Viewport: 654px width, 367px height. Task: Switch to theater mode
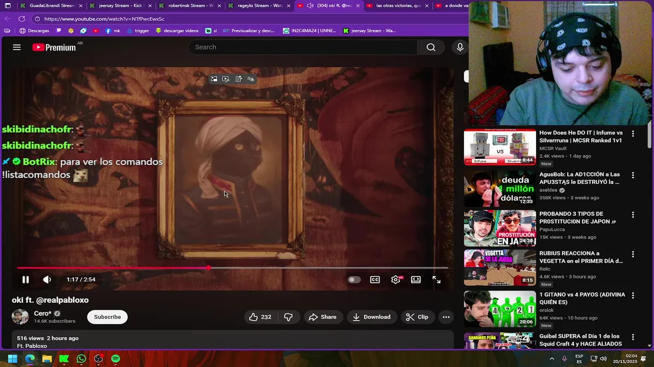click(x=416, y=279)
